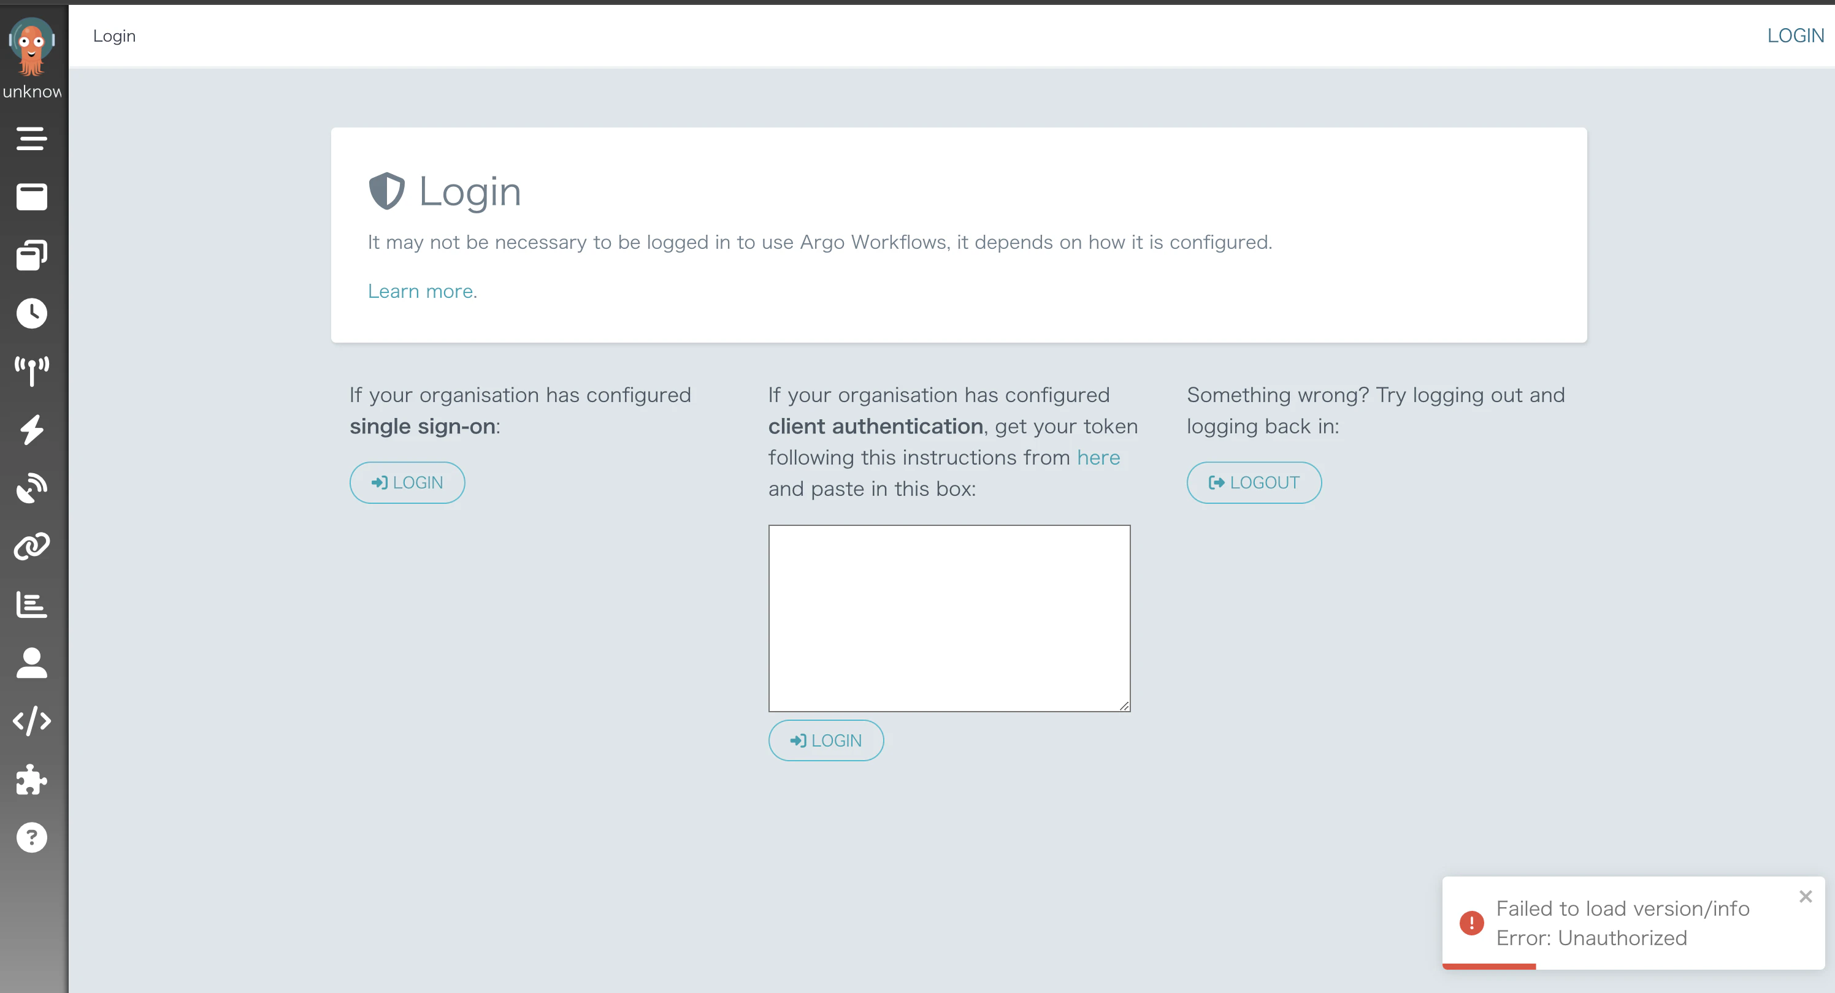Open Workflow Templates via the window icon

tap(31, 197)
